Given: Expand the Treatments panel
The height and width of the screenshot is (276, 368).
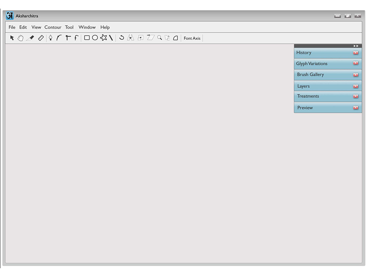Looking at the screenshot, I should 328,96.
